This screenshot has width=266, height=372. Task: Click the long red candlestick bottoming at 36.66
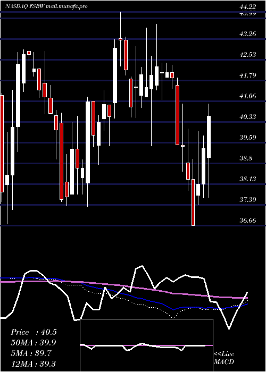pos(193,202)
